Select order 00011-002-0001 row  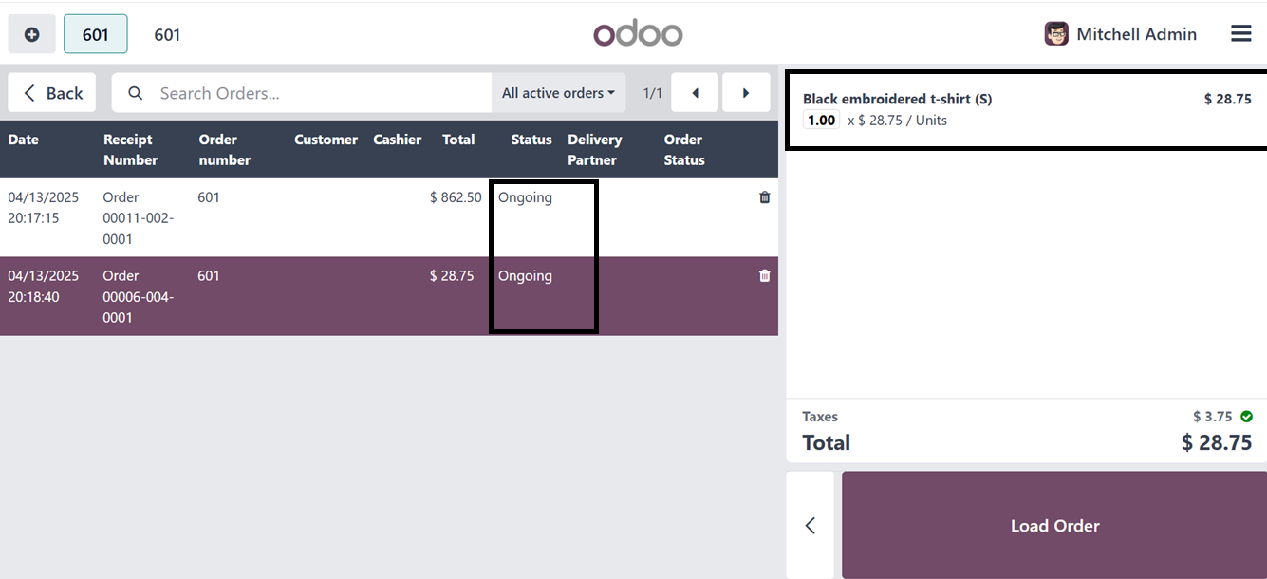(389, 217)
